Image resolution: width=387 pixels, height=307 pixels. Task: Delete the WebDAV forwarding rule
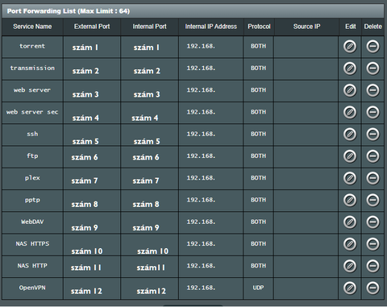(372, 222)
